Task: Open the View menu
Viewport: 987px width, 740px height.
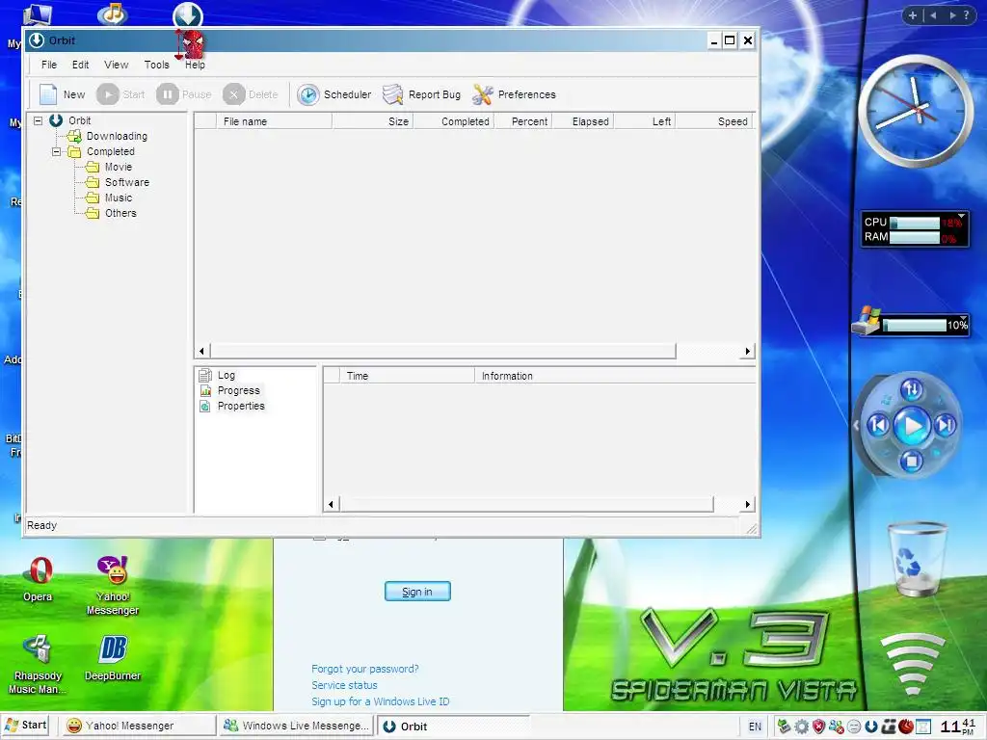Action: click(116, 65)
